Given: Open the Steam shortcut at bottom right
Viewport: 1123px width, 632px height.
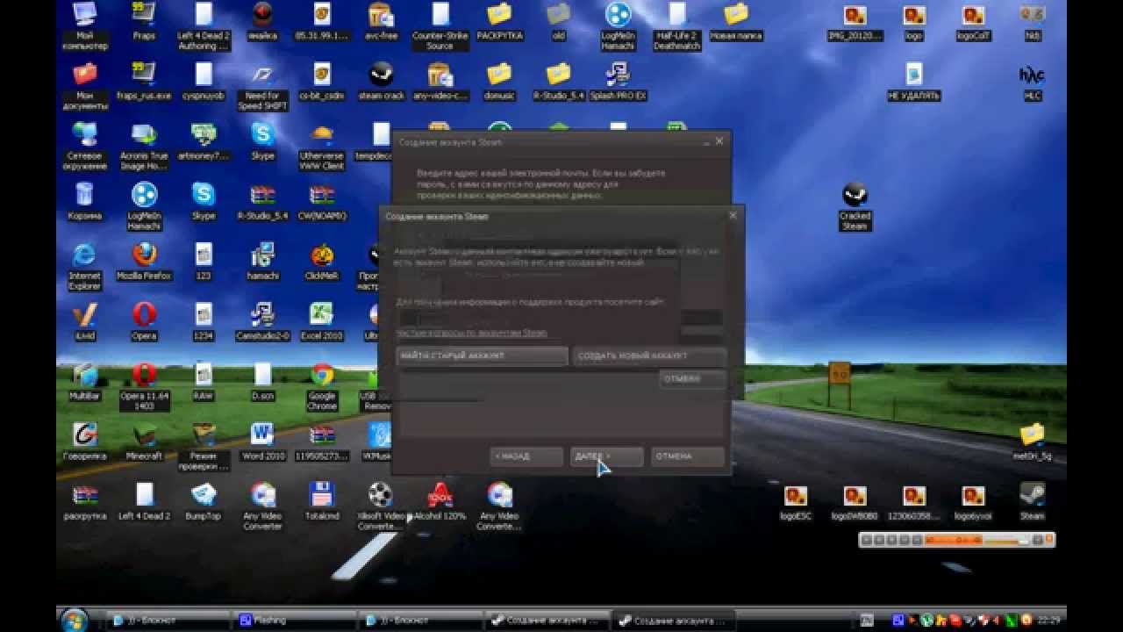Looking at the screenshot, I should 1033,501.
